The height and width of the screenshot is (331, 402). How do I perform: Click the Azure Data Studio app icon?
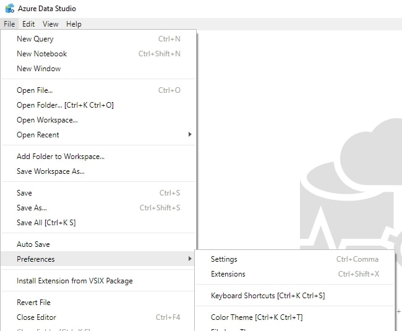[x=10, y=8]
